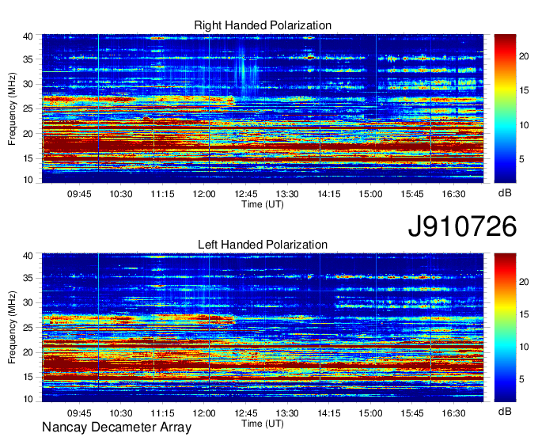Click the 10:30 time label under lower plot
The height and width of the screenshot is (437, 538).
click(x=121, y=413)
